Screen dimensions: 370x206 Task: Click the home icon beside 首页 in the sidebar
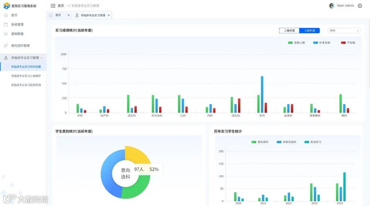pyautogui.click(x=6, y=15)
